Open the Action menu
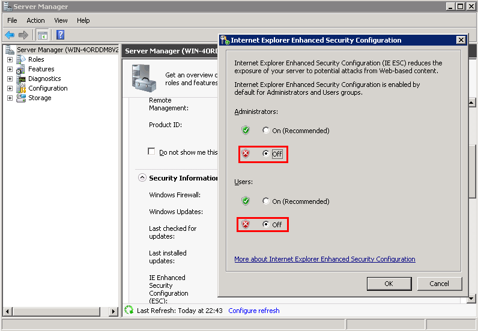 pyautogui.click(x=35, y=20)
